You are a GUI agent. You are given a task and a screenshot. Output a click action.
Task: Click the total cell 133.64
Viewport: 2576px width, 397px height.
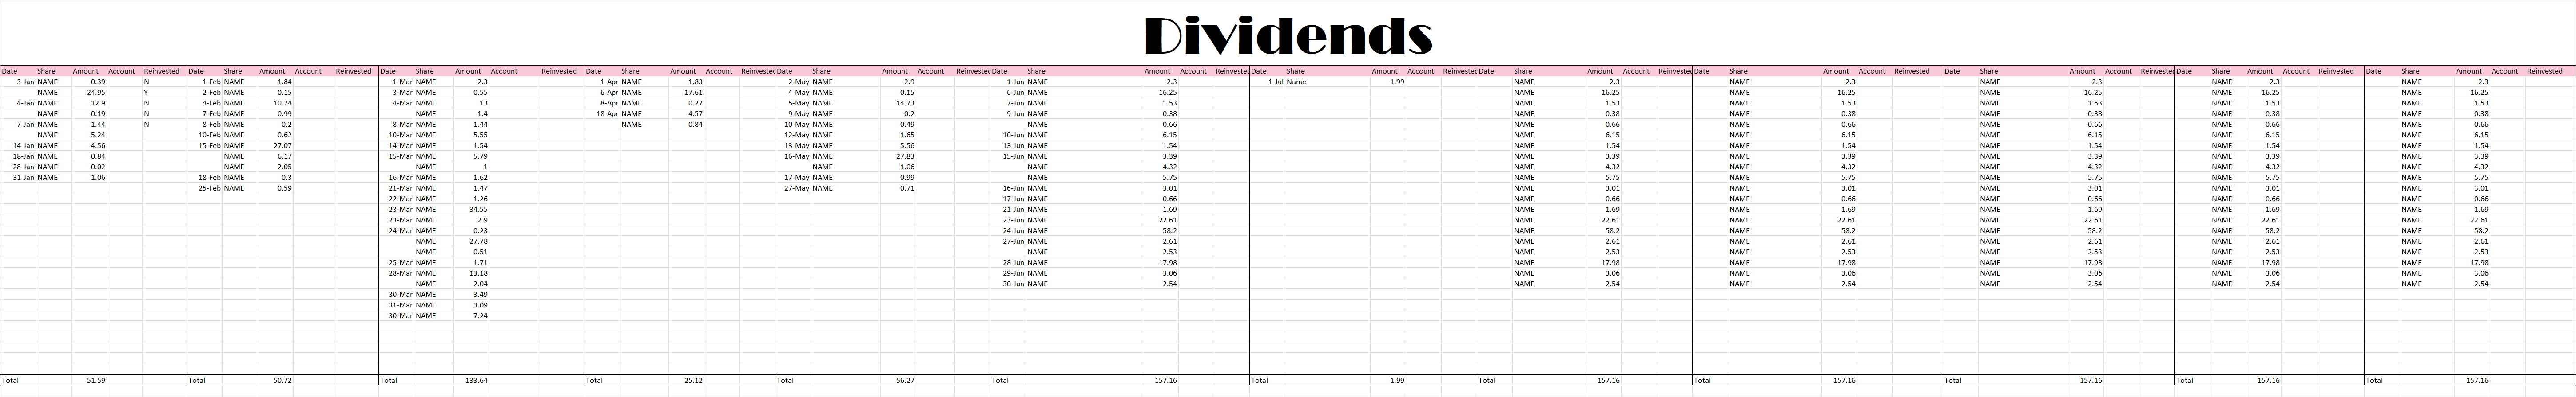pyautogui.click(x=471, y=380)
